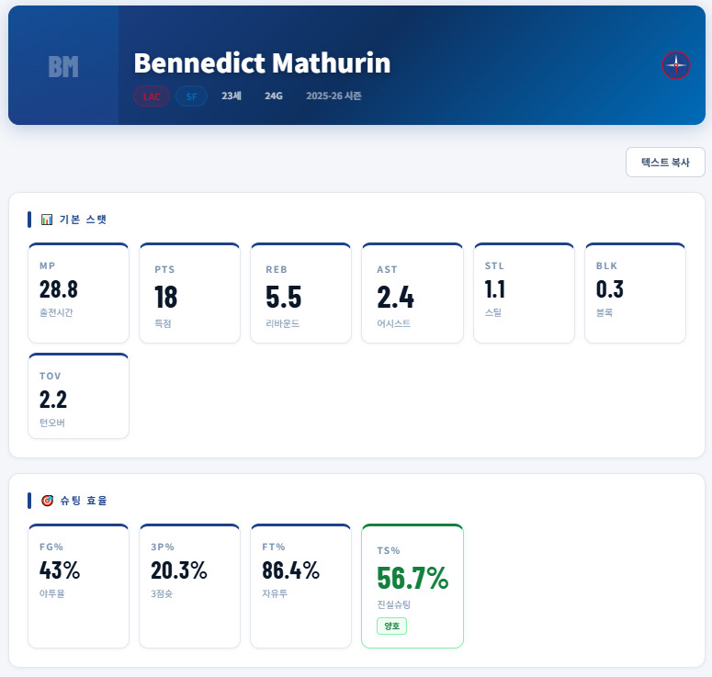Select the REB 5.5 stat card
This screenshot has width=712, height=677.
click(300, 293)
